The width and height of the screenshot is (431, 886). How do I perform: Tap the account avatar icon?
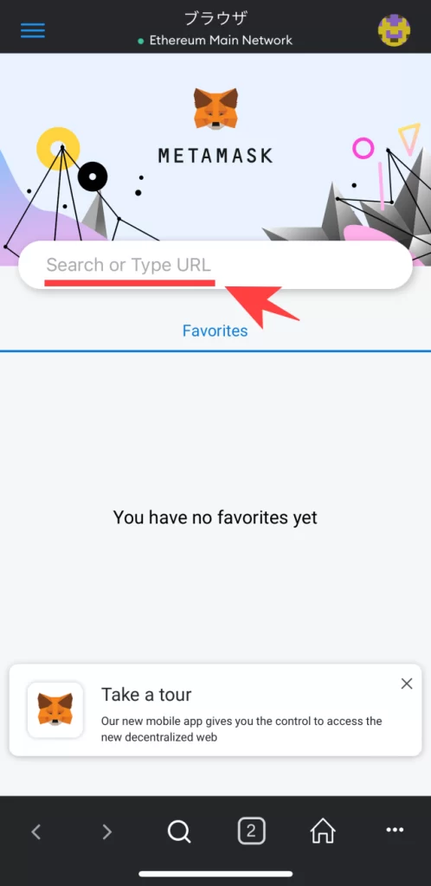click(x=394, y=30)
